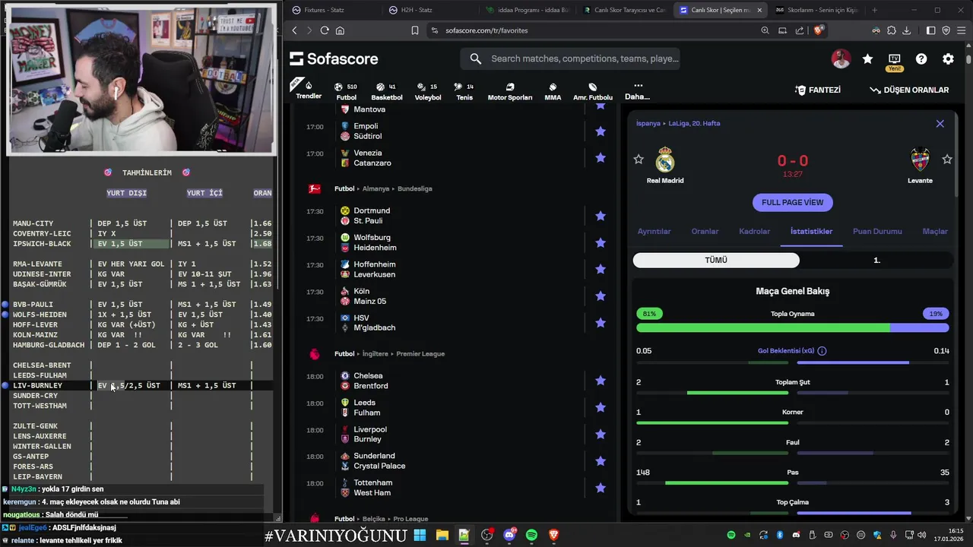Unfavorite the Empoli vs Südtirol match star
Image resolution: width=973 pixels, height=547 pixels.
[601, 131]
